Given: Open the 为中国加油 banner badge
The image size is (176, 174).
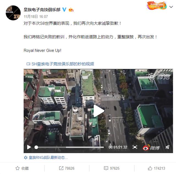Looking at the screenshot, I should coord(157,5).
